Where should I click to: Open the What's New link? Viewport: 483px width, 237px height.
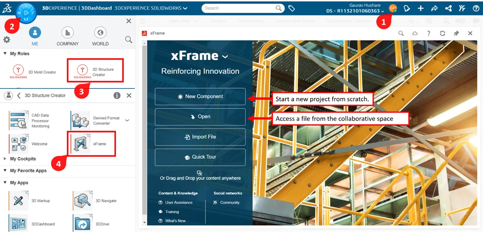172,221
